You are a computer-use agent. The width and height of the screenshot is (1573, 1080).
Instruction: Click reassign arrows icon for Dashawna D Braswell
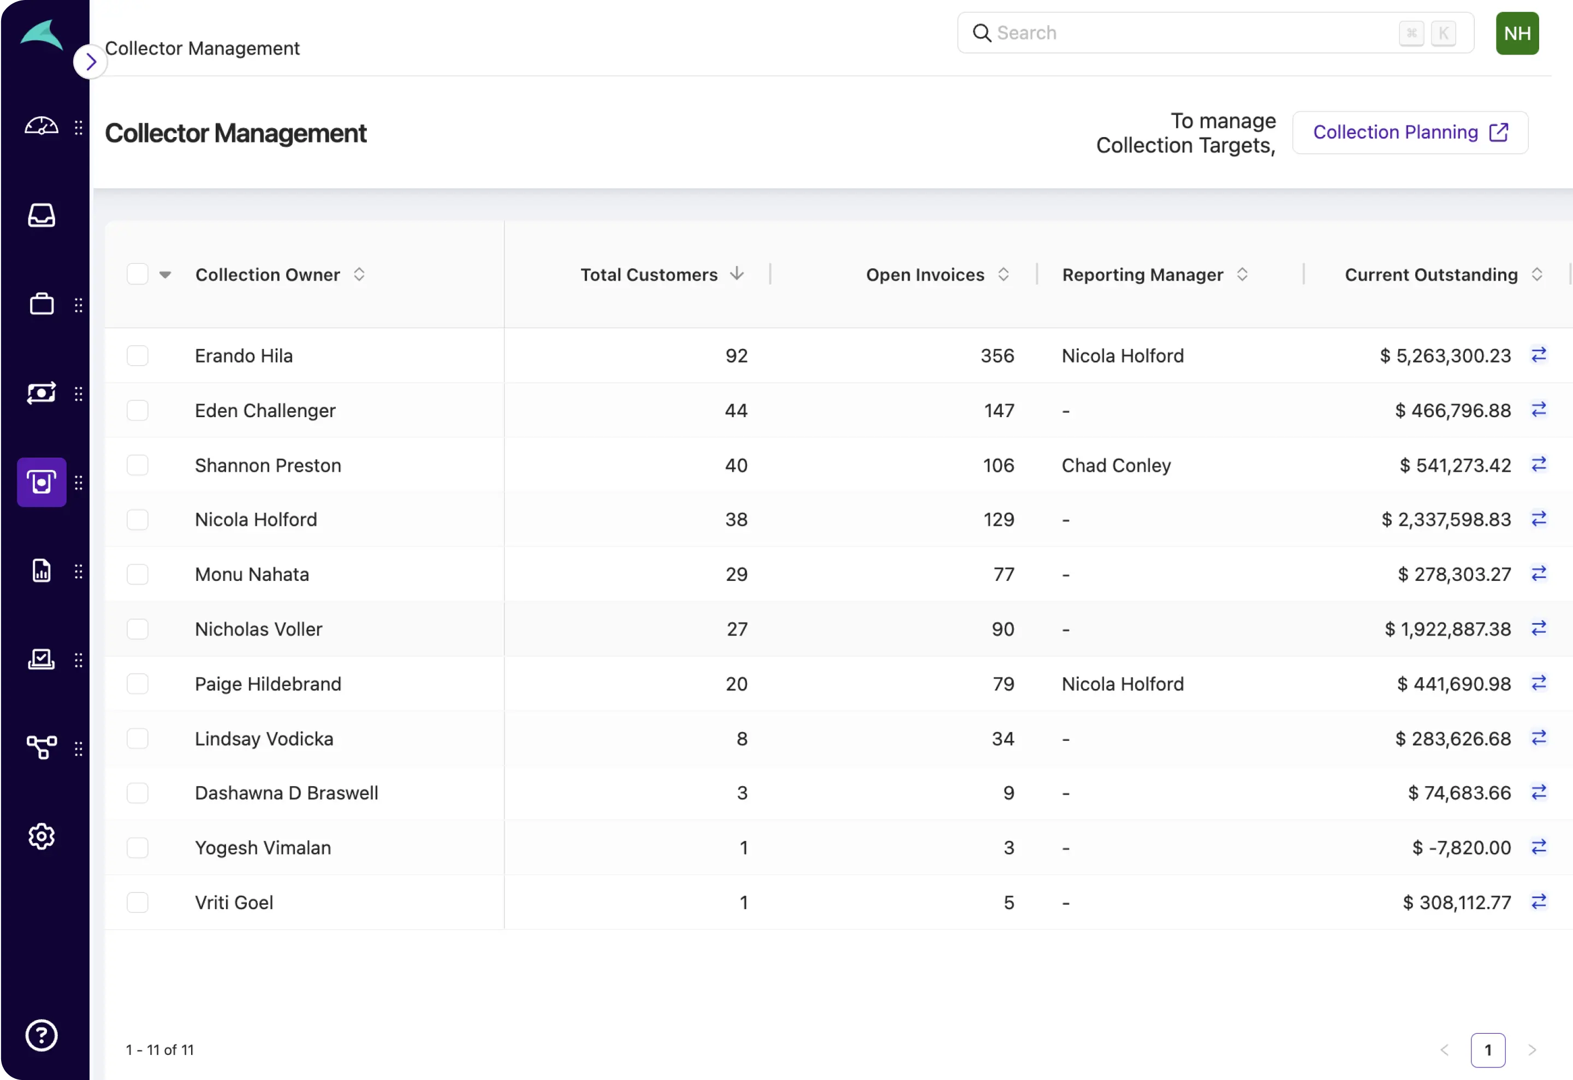point(1539,792)
